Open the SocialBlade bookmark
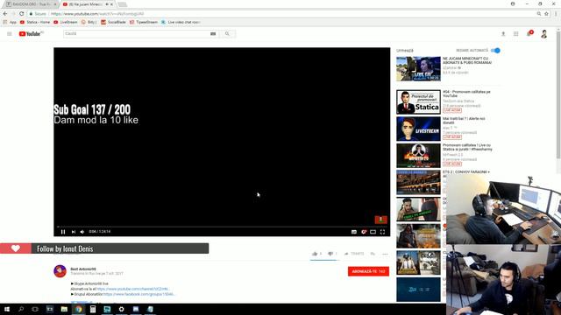The width and height of the screenshot is (561, 315). 113,22
